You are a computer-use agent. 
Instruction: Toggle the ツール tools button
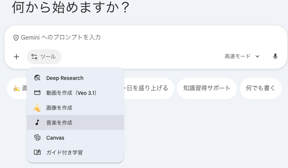(44, 57)
